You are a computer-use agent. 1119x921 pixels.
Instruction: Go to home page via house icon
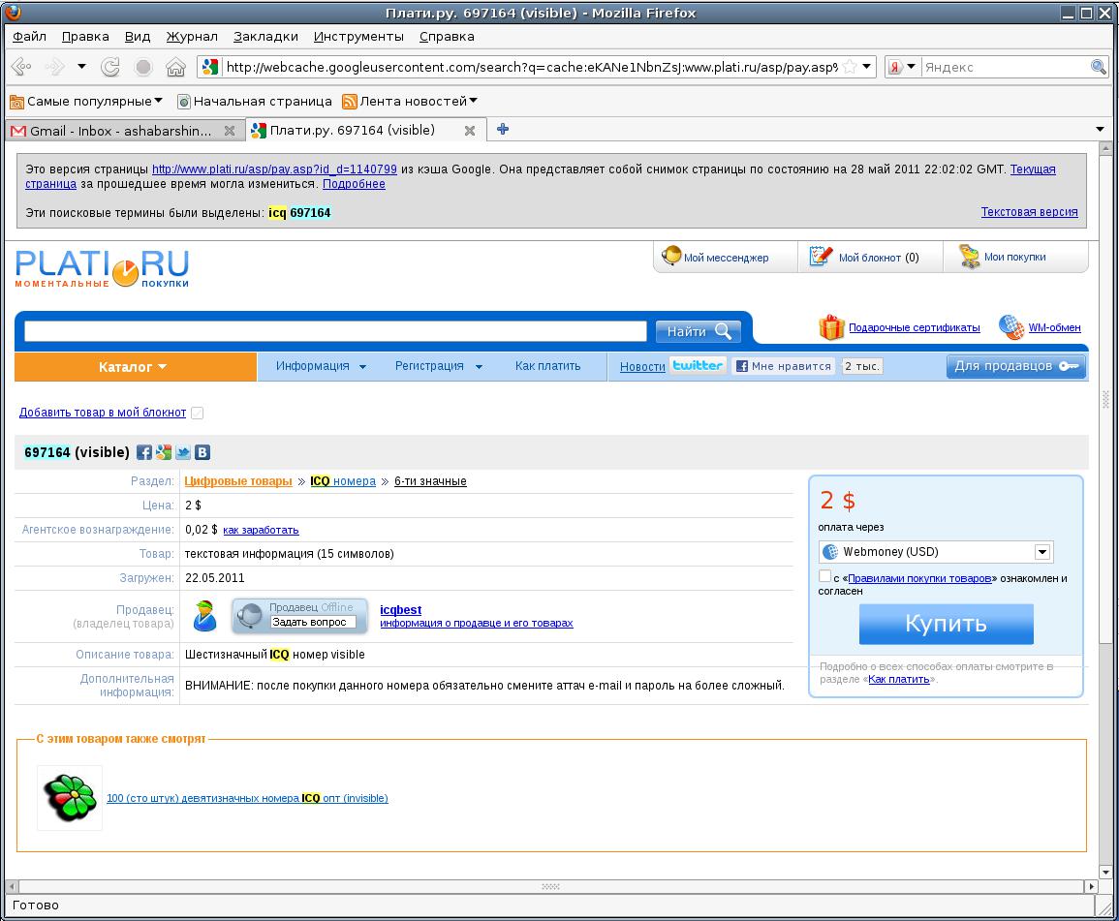tap(175, 67)
